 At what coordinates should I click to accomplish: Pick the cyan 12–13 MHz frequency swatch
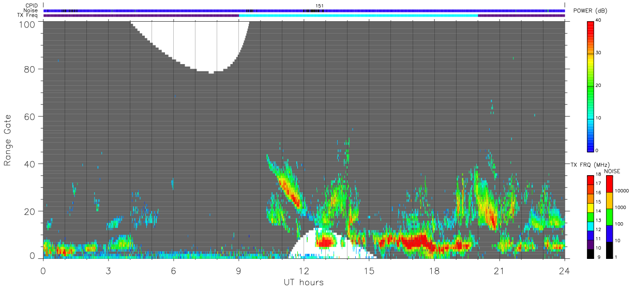[x=590, y=226]
